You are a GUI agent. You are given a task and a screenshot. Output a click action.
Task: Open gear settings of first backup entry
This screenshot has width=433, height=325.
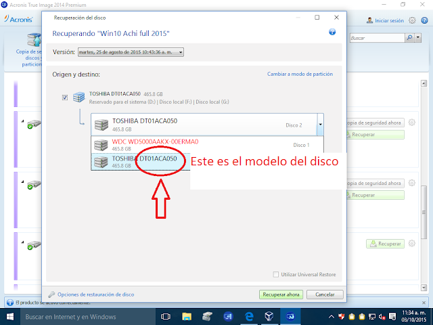412,123
